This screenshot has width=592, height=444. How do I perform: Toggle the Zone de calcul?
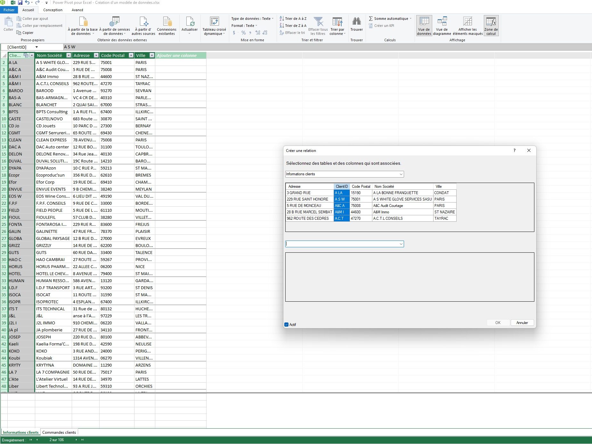pos(491,26)
